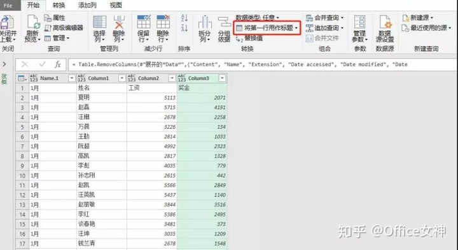Switch to the Home (开始) tab
The image size is (458, 250).
click(33, 5)
